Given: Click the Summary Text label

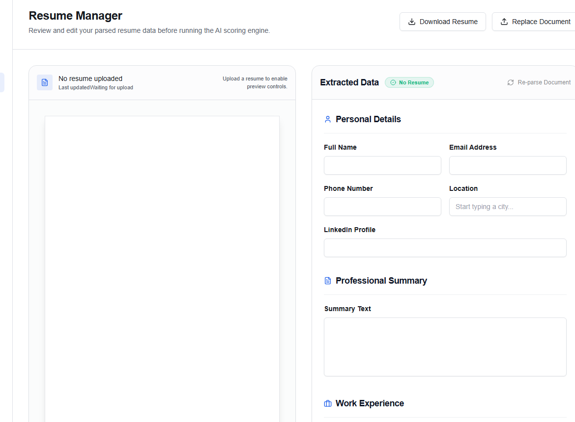Looking at the screenshot, I should click(x=347, y=309).
